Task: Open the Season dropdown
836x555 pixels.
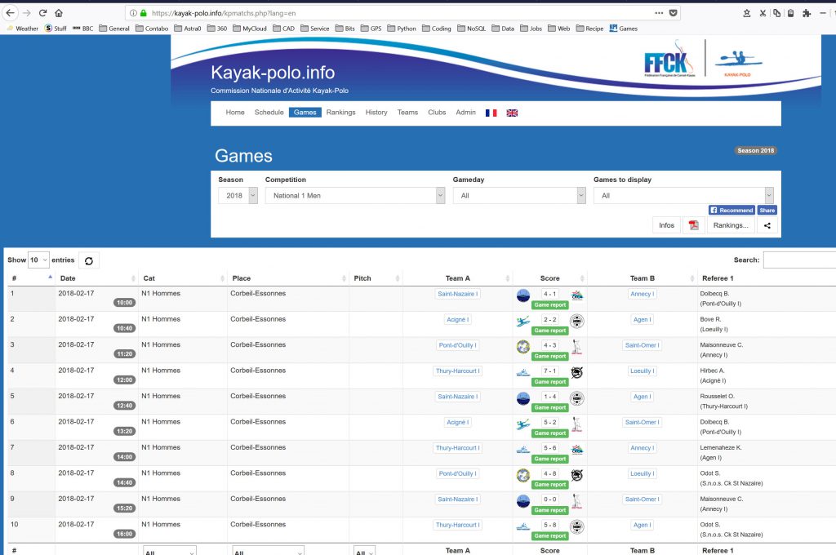Action: tap(238, 196)
